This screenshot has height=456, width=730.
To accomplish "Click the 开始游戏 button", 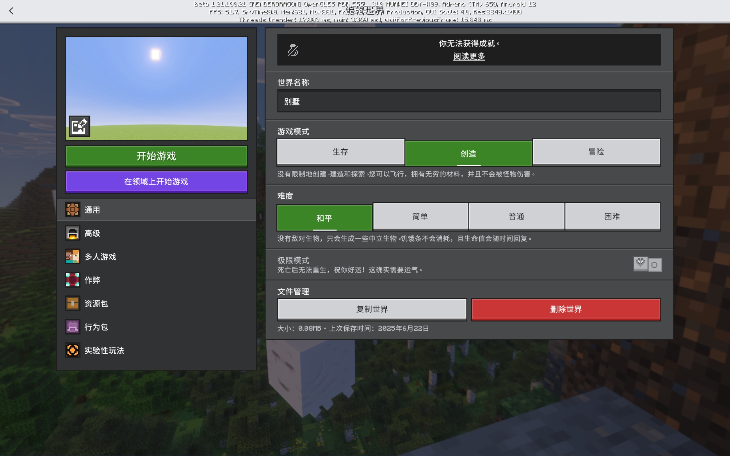I will click(156, 156).
